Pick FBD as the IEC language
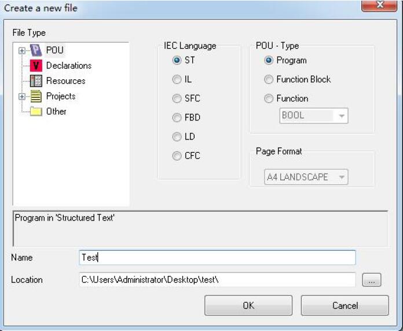Screen dimensions: 403x331 pyautogui.click(x=177, y=118)
